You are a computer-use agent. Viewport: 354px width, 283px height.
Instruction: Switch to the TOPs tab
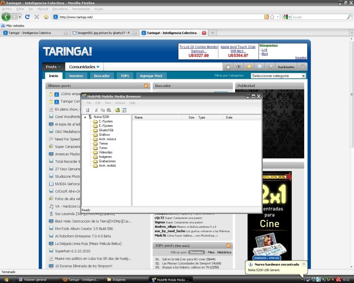pos(124,76)
